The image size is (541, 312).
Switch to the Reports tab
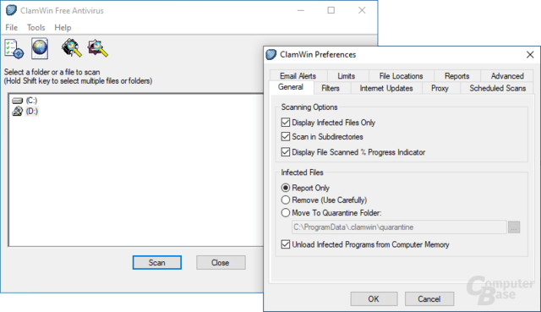456,76
